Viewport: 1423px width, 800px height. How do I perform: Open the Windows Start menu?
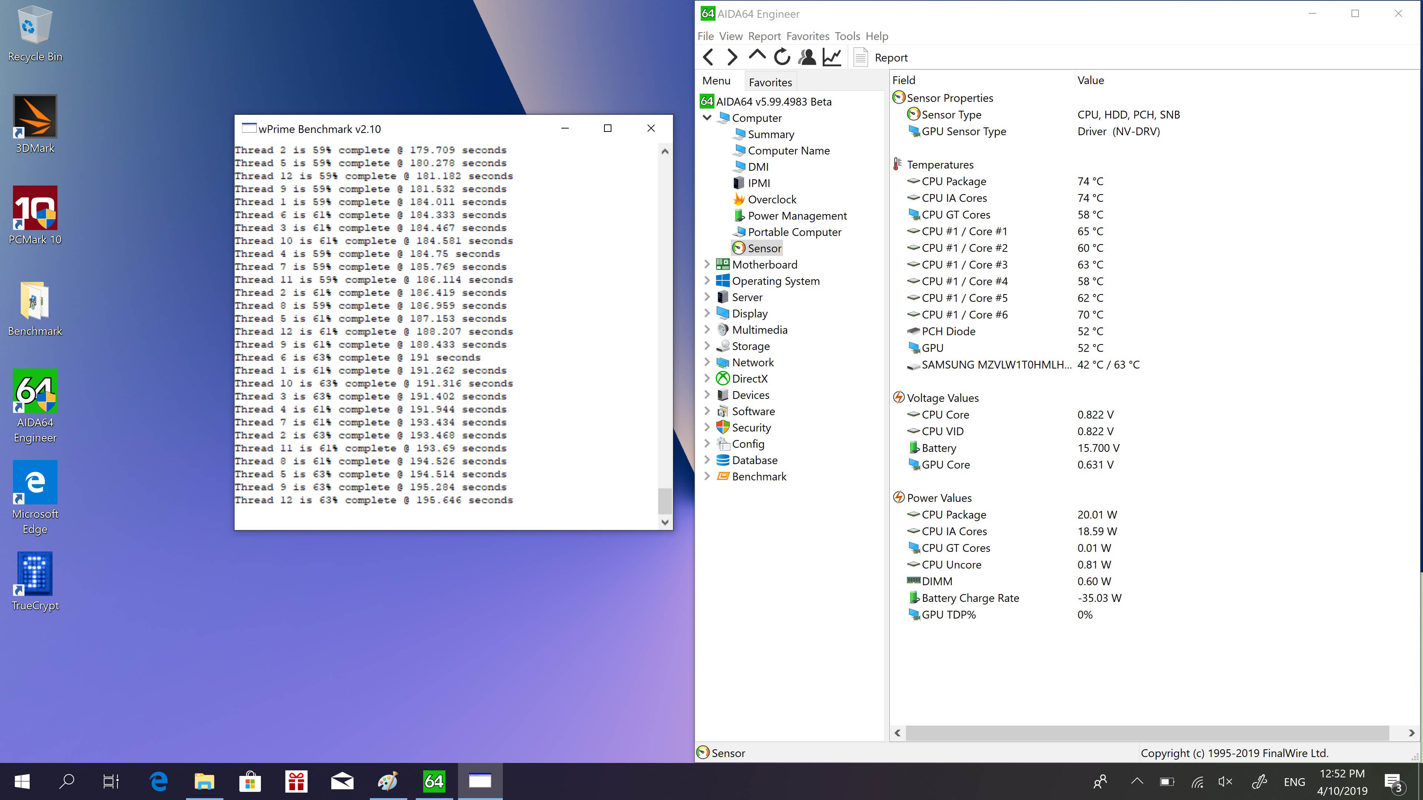pyautogui.click(x=22, y=781)
